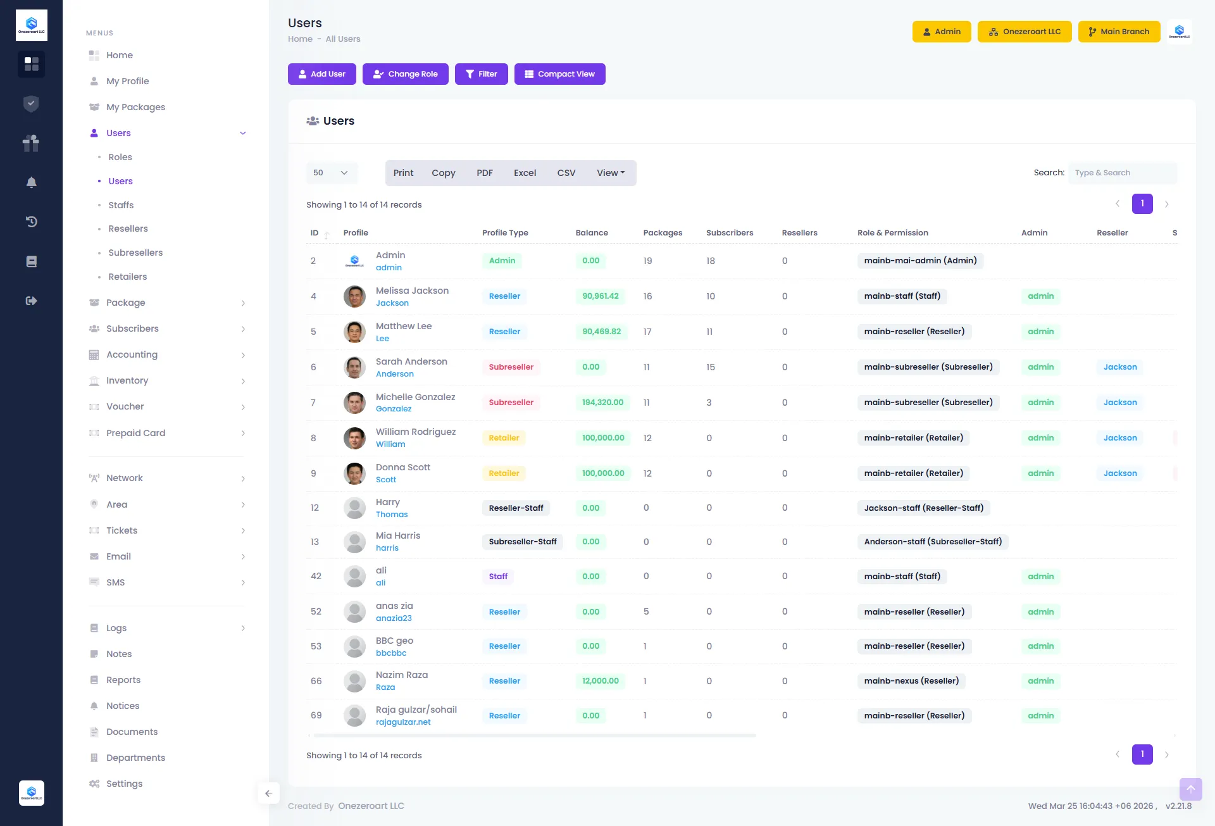Collapse sidebar using the left arrow button
Image resolution: width=1215 pixels, height=826 pixels.
268,793
